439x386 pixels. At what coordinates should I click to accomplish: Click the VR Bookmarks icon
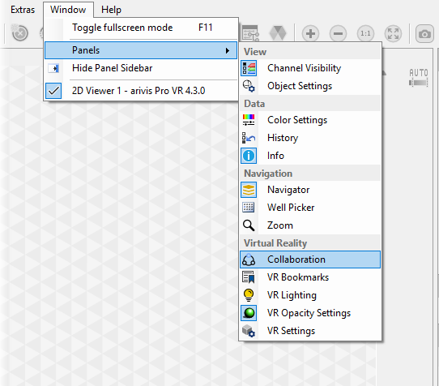tap(249, 277)
